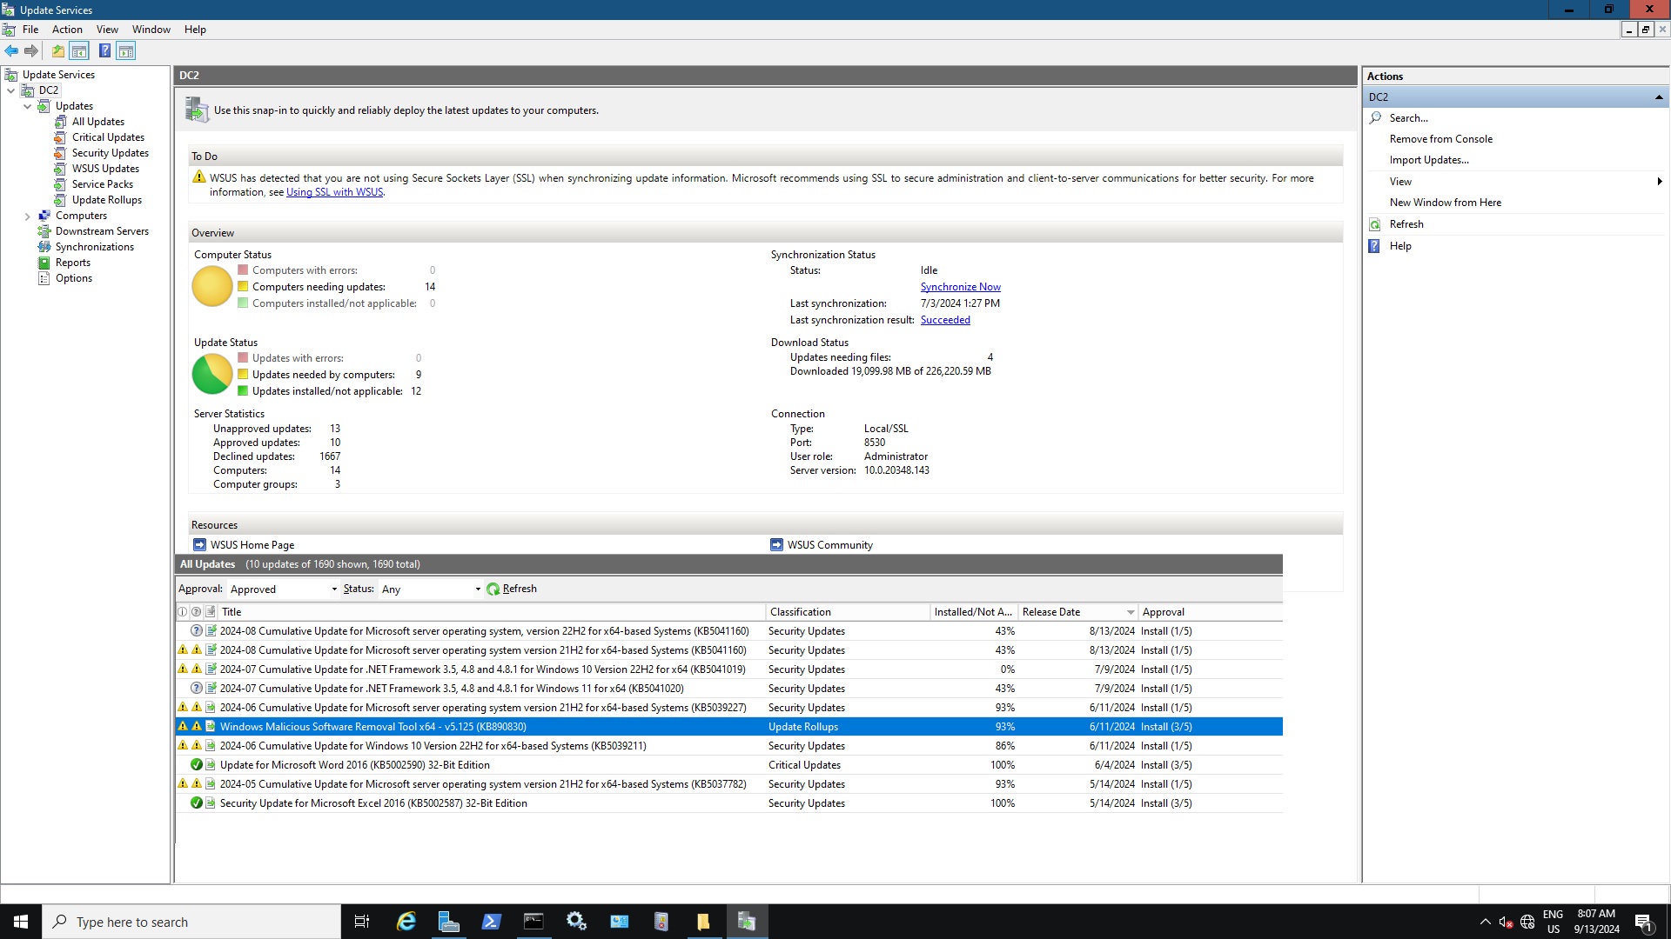
Task: Click the Synchronize Now link
Action: tap(960, 286)
